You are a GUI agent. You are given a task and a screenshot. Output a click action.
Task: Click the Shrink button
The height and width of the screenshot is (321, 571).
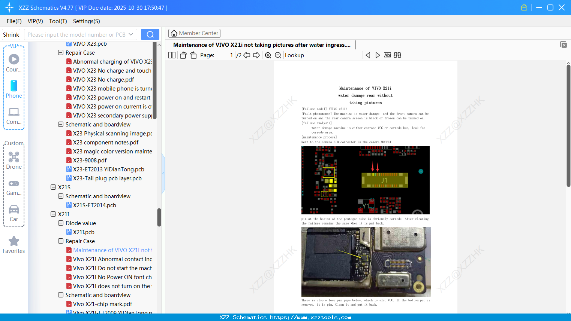(x=11, y=34)
